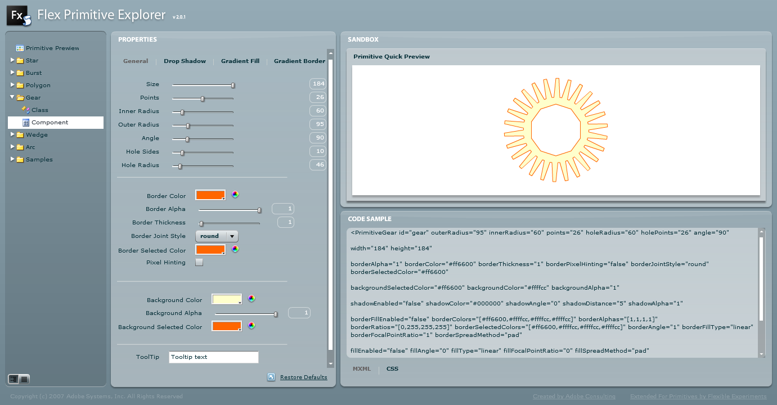Viewport: 777px width, 405px height.
Task: Expand the Polygon tree node arrow
Action: 12,85
